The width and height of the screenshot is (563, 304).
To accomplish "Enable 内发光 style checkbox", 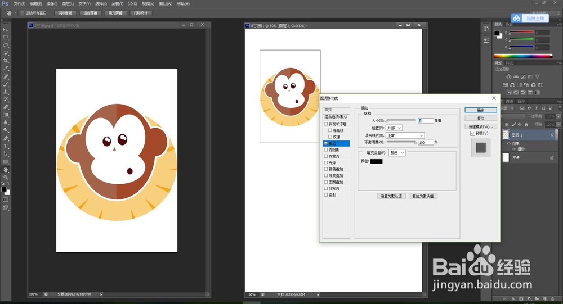I will tap(326, 156).
